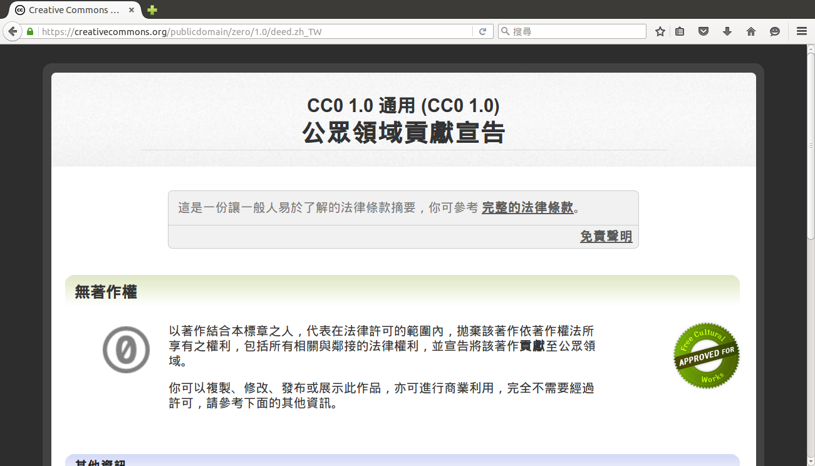Click the browser back arrow button
This screenshot has width=815, height=466.
[x=12, y=31]
